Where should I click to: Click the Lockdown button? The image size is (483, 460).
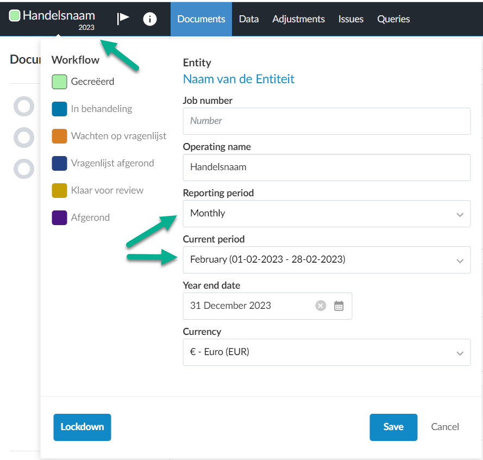pyautogui.click(x=82, y=427)
